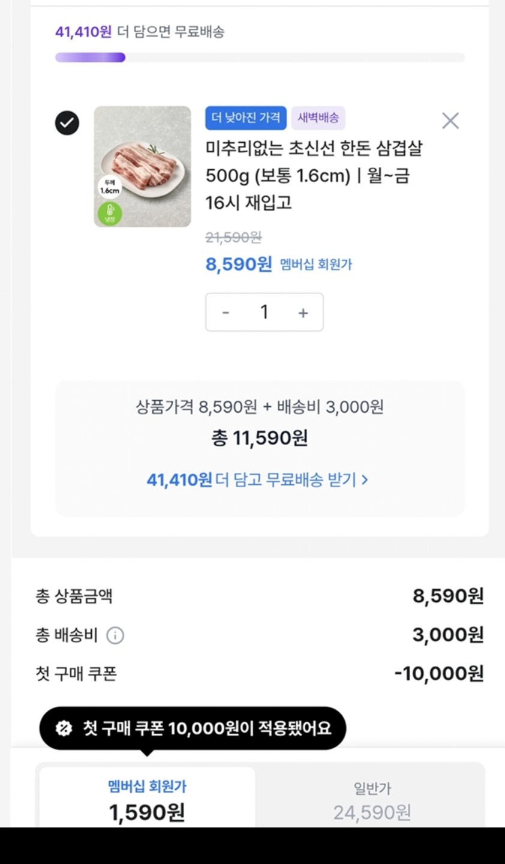This screenshot has width=505, height=864.
Task: Tap the green 냉장 badge on the thumbnail
Action: click(x=110, y=214)
